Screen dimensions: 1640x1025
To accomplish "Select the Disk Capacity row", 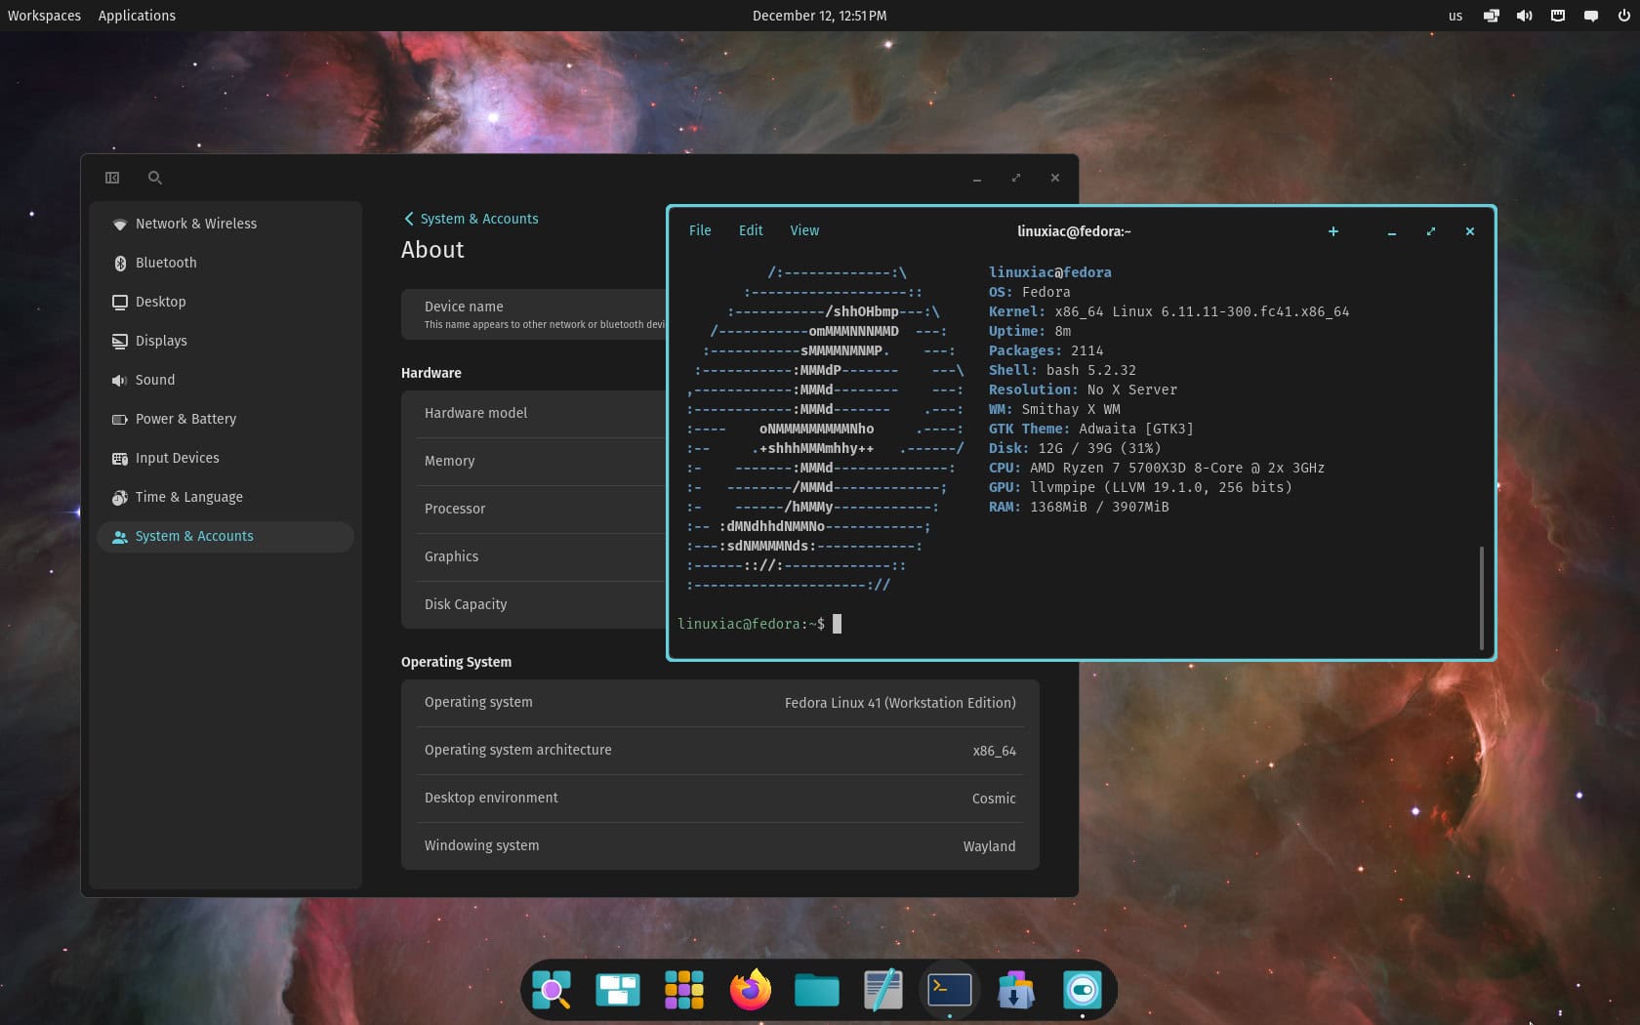I will click(x=466, y=604).
